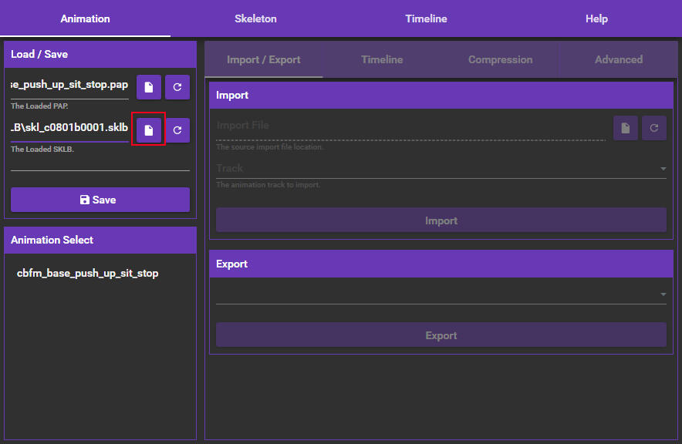Select cbfm_base_push_up_sit_stop animation in list

coord(87,273)
